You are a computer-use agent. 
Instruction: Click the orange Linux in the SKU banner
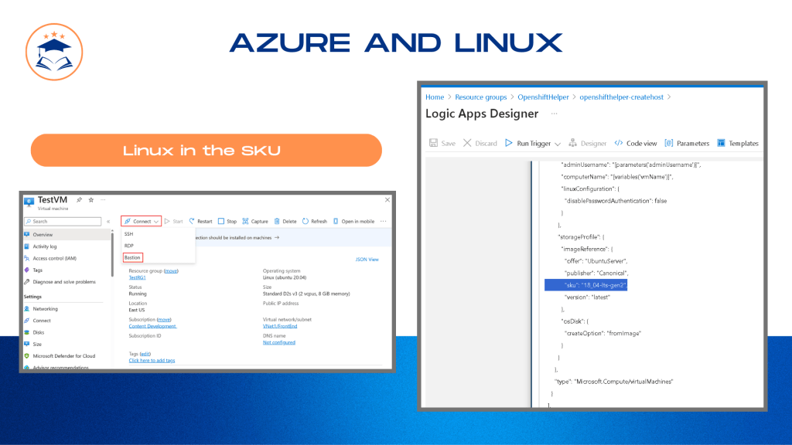tap(206, 151)
